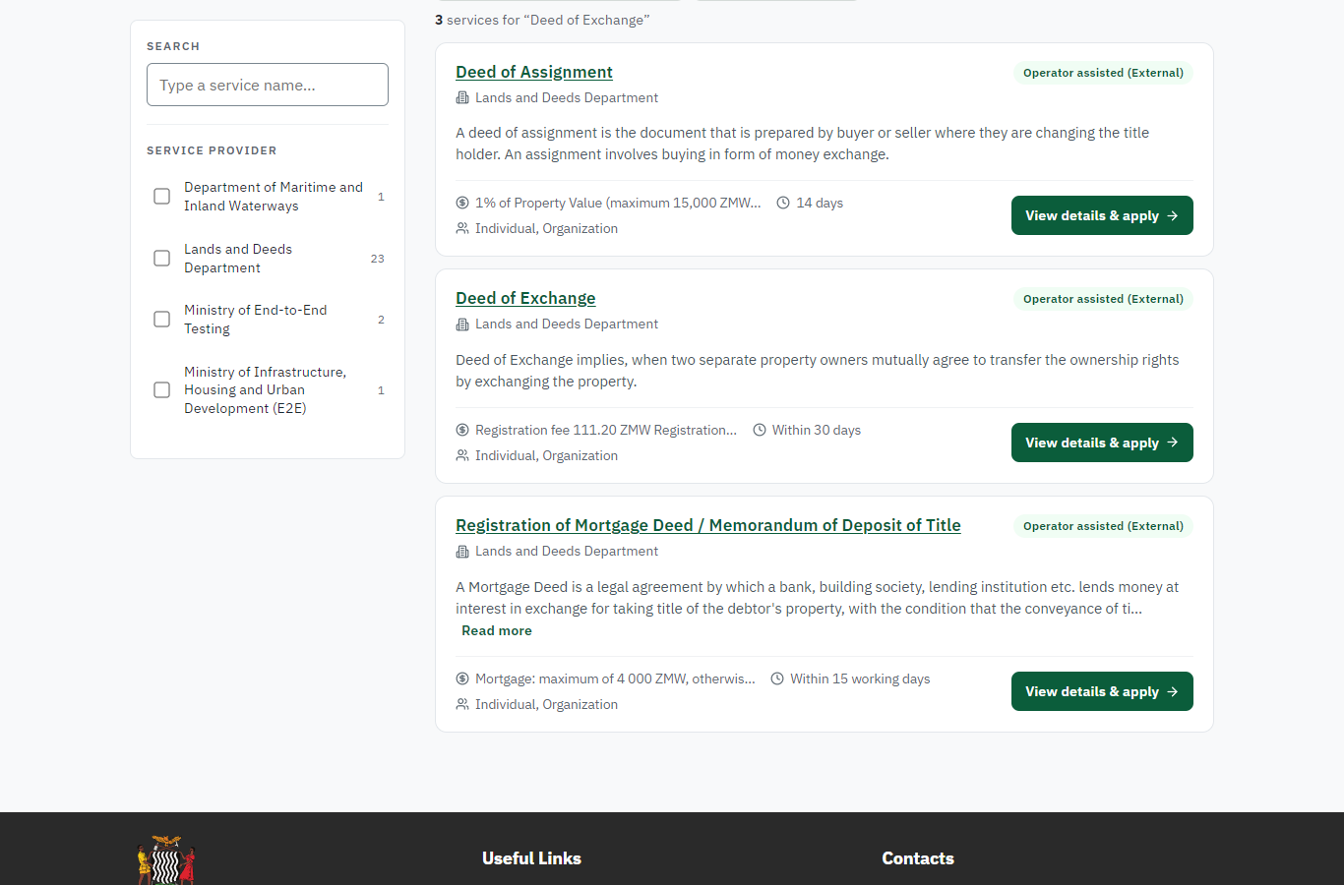Click the people icon in Deed of Assignment card
Screen dimensions: 1344x885
(x=462, y=229)
